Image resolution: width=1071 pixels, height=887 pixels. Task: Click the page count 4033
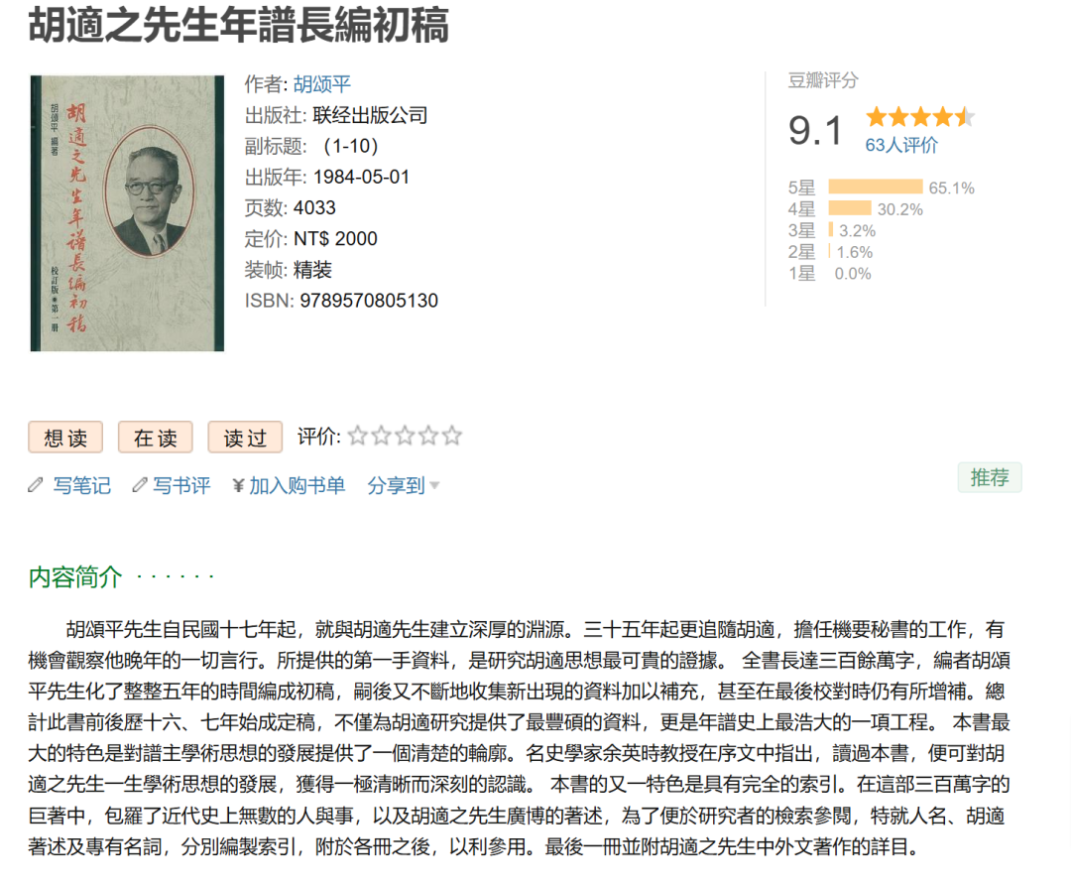(x=315, y=207)
